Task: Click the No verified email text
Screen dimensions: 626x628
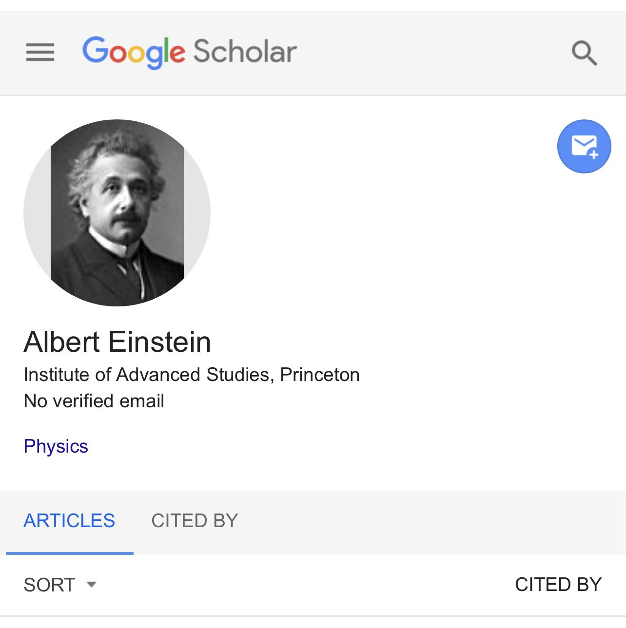Action: pos(94,401)
